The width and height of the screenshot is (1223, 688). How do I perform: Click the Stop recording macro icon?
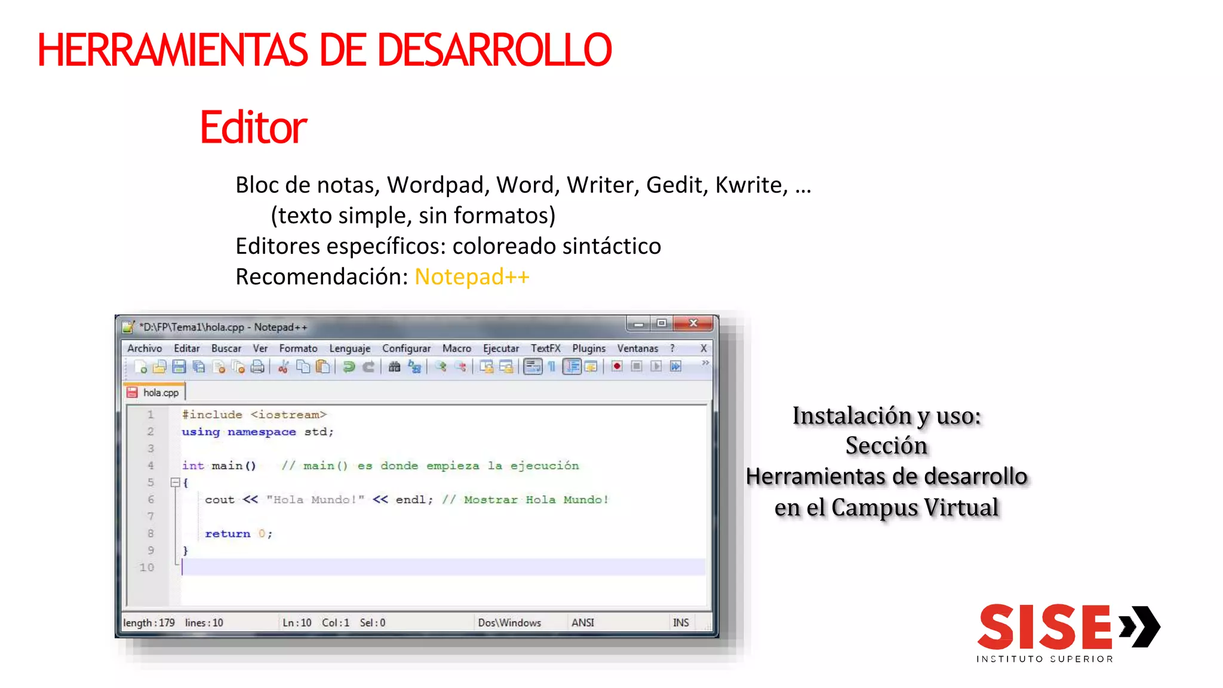point(637,366)
